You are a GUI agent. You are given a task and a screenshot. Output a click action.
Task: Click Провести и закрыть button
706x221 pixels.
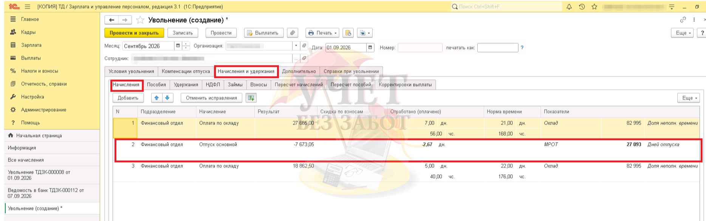click(x=134, y=33)
